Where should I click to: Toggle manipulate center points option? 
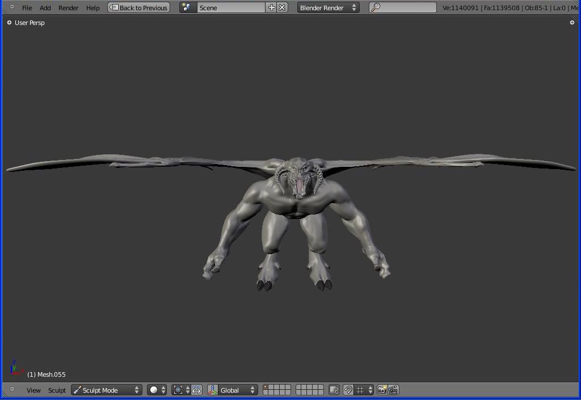tap(197, 390)
